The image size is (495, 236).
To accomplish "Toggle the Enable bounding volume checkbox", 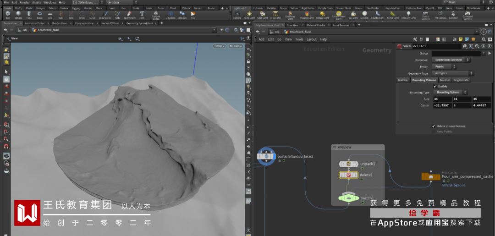I will (435, 86).
